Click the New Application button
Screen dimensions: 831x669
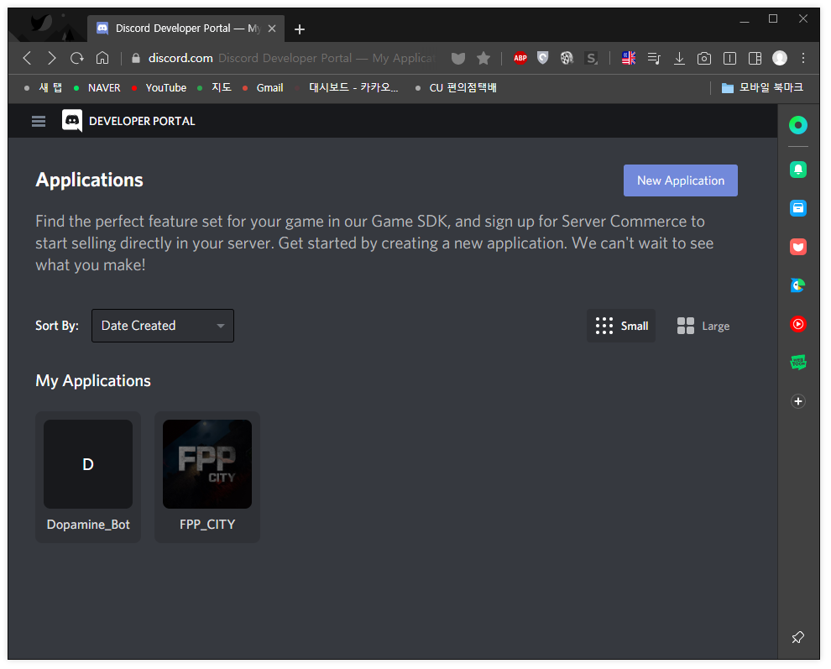[681, 180]
